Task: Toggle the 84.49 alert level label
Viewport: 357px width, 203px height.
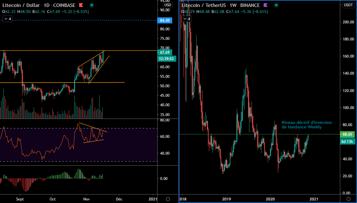Action: click(164, 20)
